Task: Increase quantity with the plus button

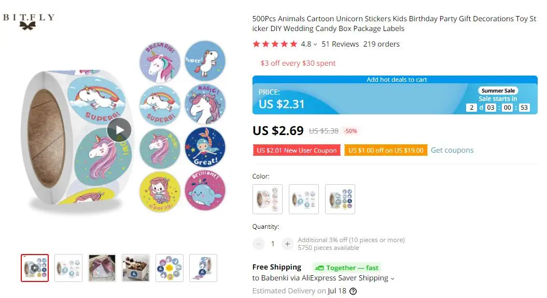Action: click(287, 244)
